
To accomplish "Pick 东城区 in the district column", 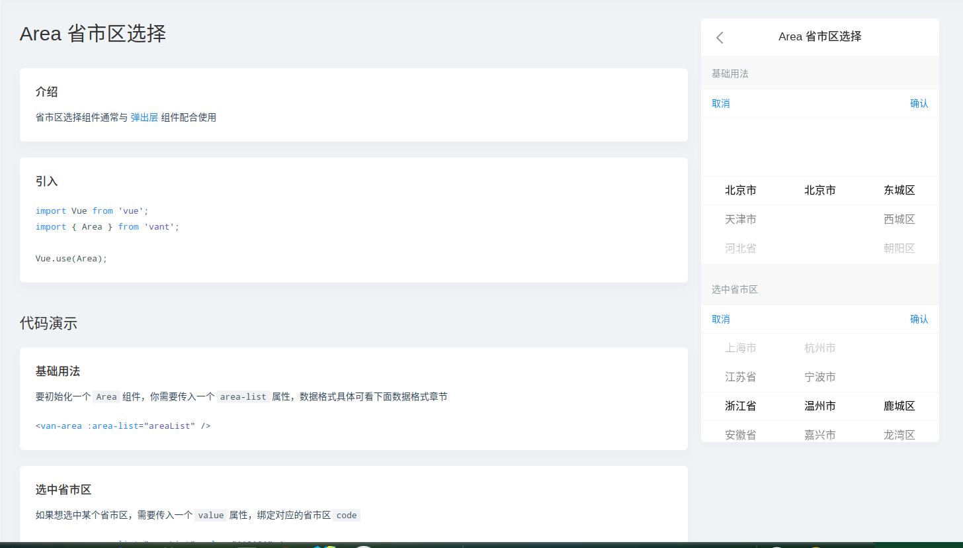I will [x=900, y=191].
